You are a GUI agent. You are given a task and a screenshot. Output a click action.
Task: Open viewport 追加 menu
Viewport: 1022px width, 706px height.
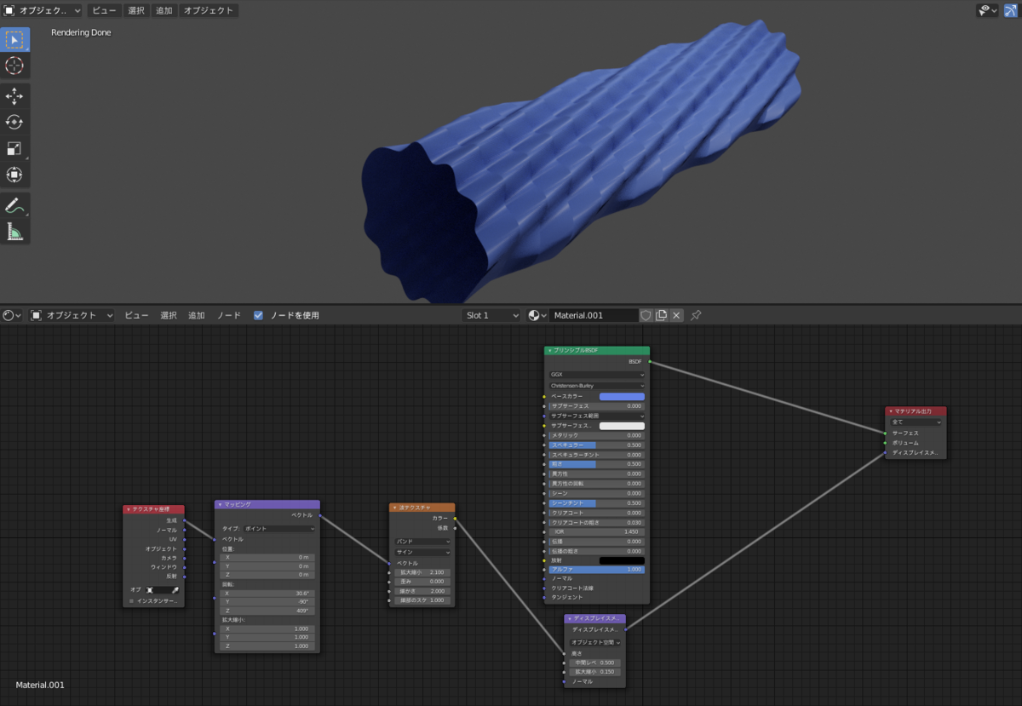point(164,10)
